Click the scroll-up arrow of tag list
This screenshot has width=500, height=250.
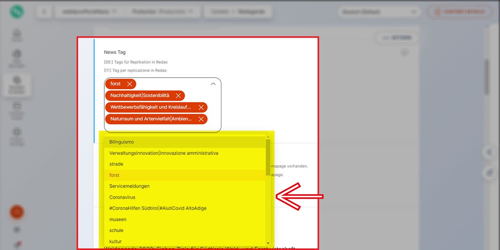pyautogui.click(x=268, y=137)
